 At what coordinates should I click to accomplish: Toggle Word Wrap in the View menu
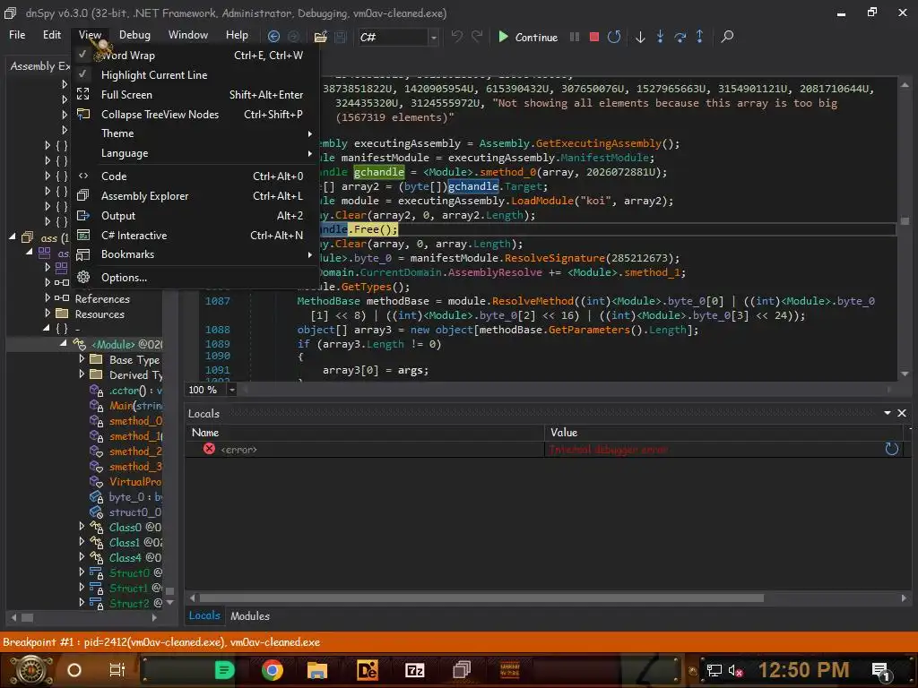click(x=195, y=55)
